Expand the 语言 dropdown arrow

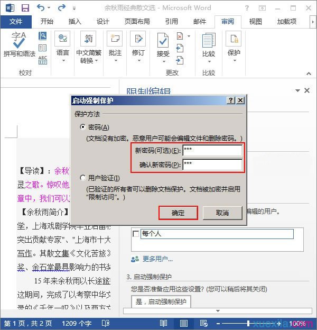63,61
